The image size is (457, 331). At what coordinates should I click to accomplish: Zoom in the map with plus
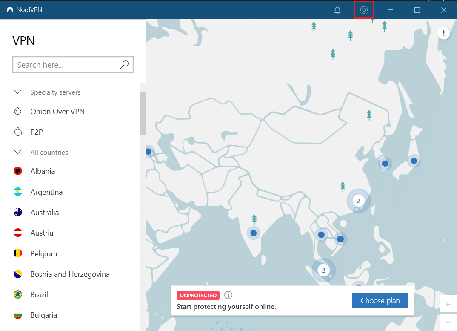point(448,304)
